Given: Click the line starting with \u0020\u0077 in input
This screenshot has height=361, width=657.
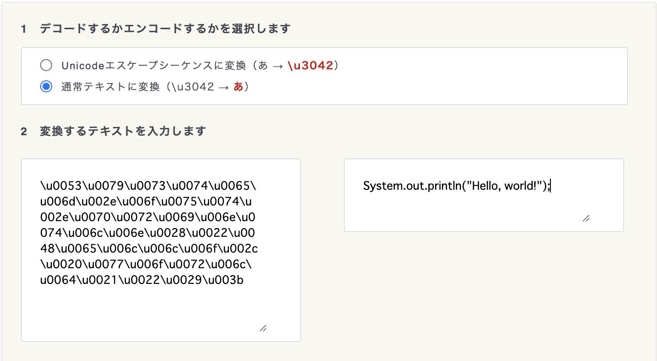Looking at the screenshot, I should 148,265.
